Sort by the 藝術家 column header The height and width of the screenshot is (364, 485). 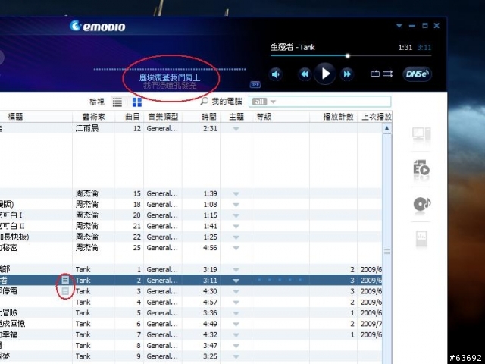point(93,117)
